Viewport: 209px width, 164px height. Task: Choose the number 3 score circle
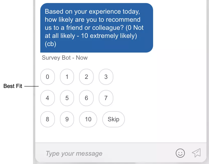(x=106, y=77)
